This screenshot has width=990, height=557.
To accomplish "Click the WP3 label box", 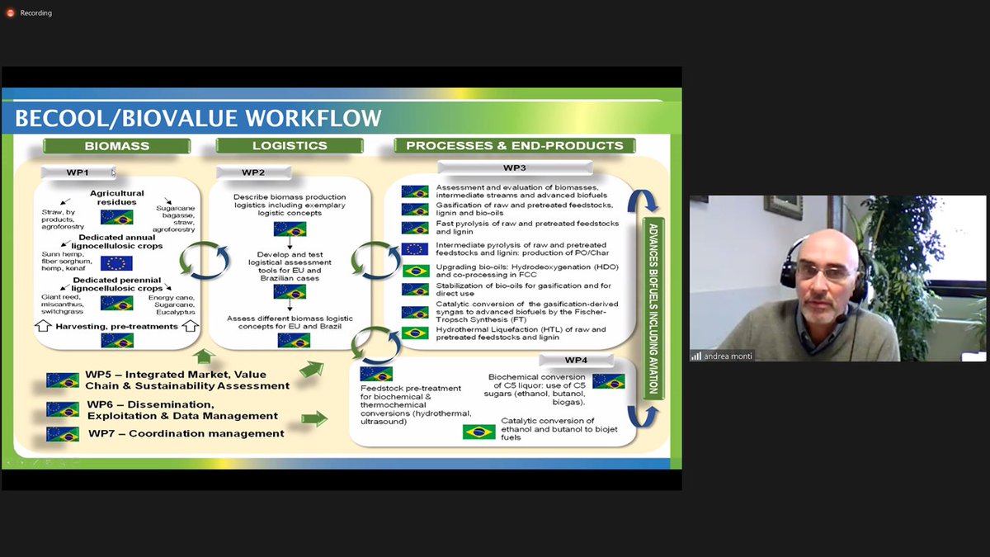I will point(514,168).
